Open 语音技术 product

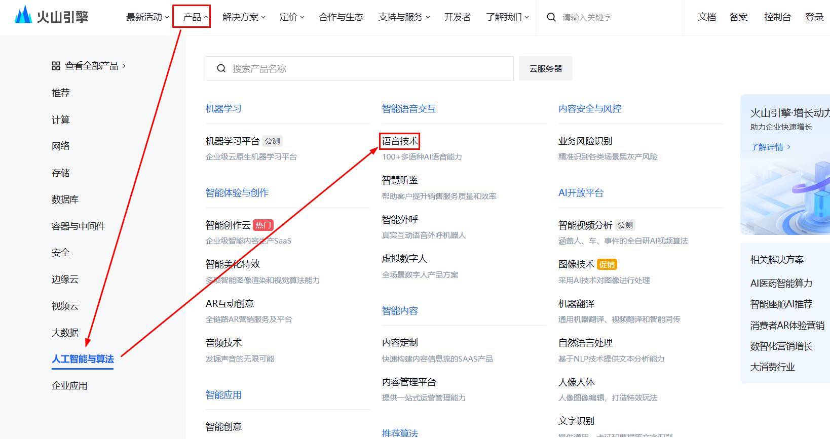(x=400, y=141)
